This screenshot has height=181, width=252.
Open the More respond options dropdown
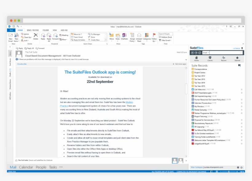point(63,40)
